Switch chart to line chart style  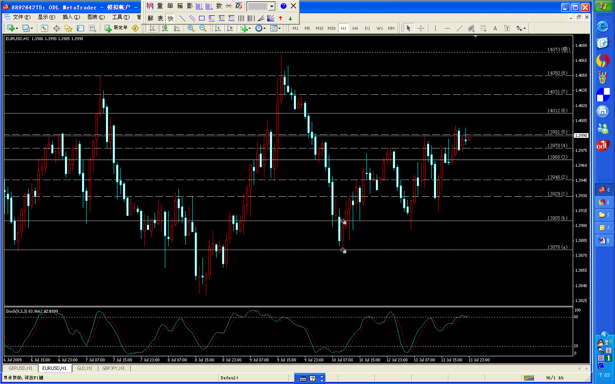176,28
